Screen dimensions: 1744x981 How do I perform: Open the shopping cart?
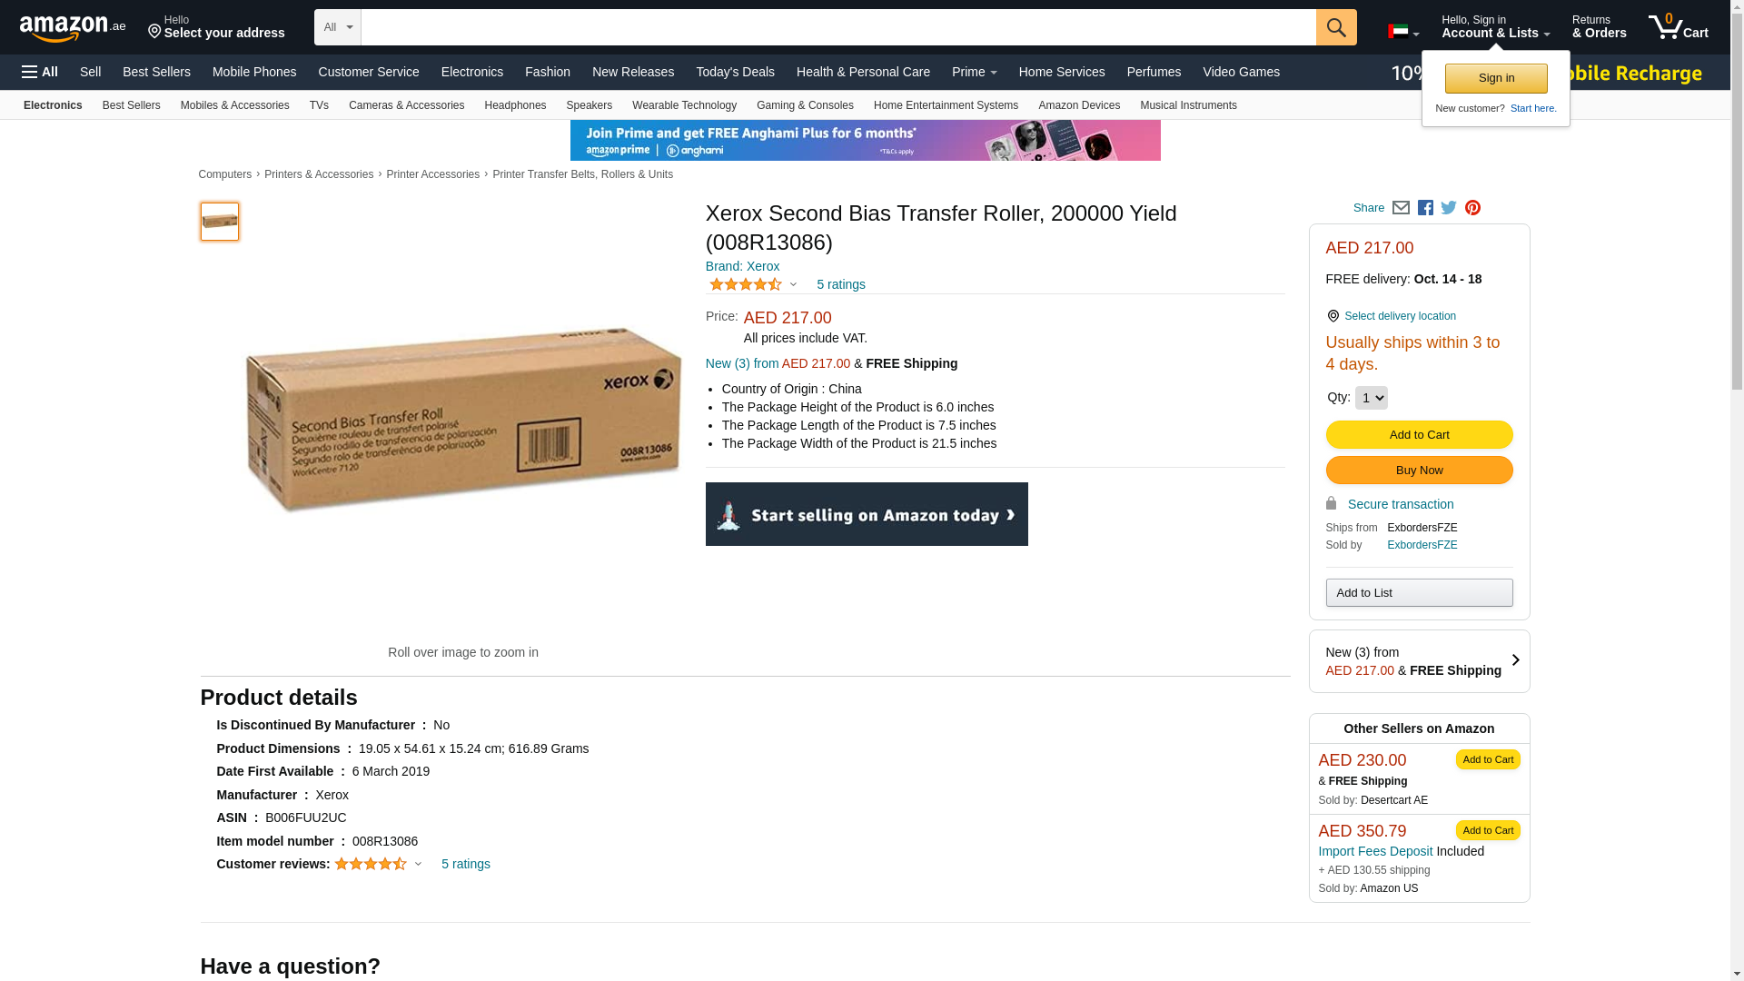pos(1678,27)
